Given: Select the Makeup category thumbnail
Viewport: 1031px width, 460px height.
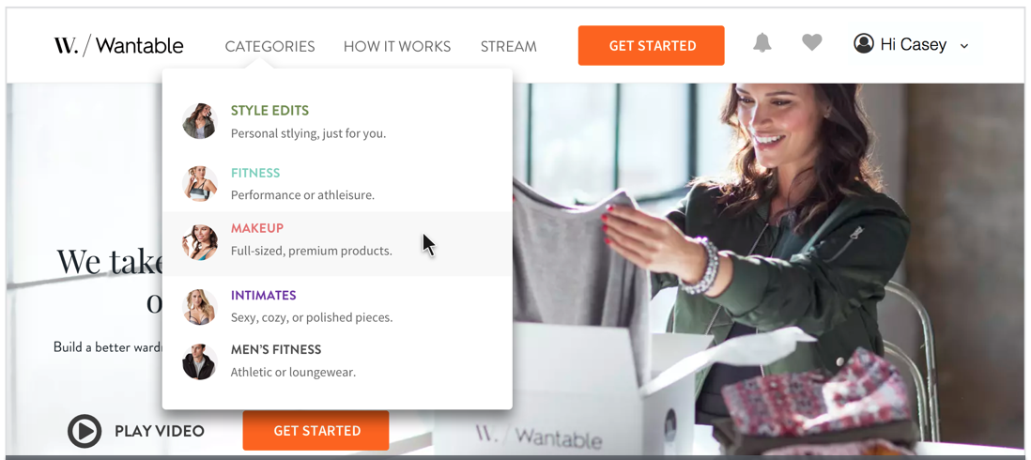Looking at the screenshot, I should click(199, 241).
